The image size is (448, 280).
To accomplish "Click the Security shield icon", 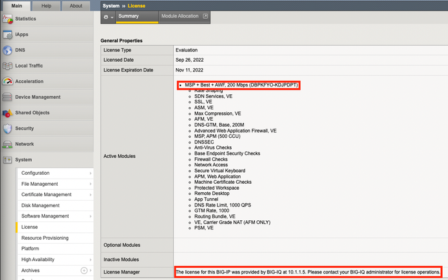I will click(8, 128).
